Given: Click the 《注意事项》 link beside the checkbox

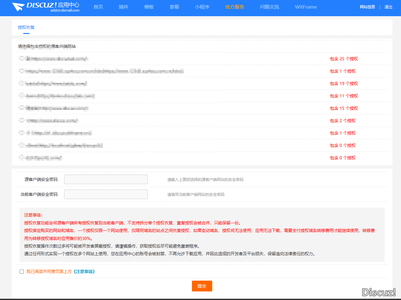Looking at the screenshot, I should (x=84, y=271).
